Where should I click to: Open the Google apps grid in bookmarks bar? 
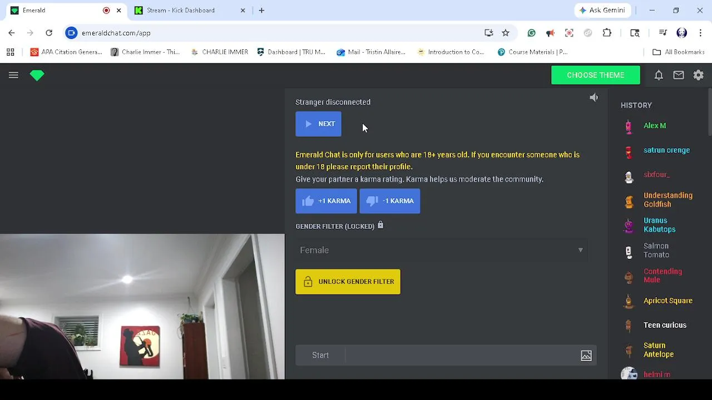pos(10,52)
